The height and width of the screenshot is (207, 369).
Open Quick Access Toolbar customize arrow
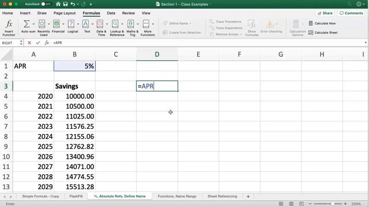click(91, 4)
